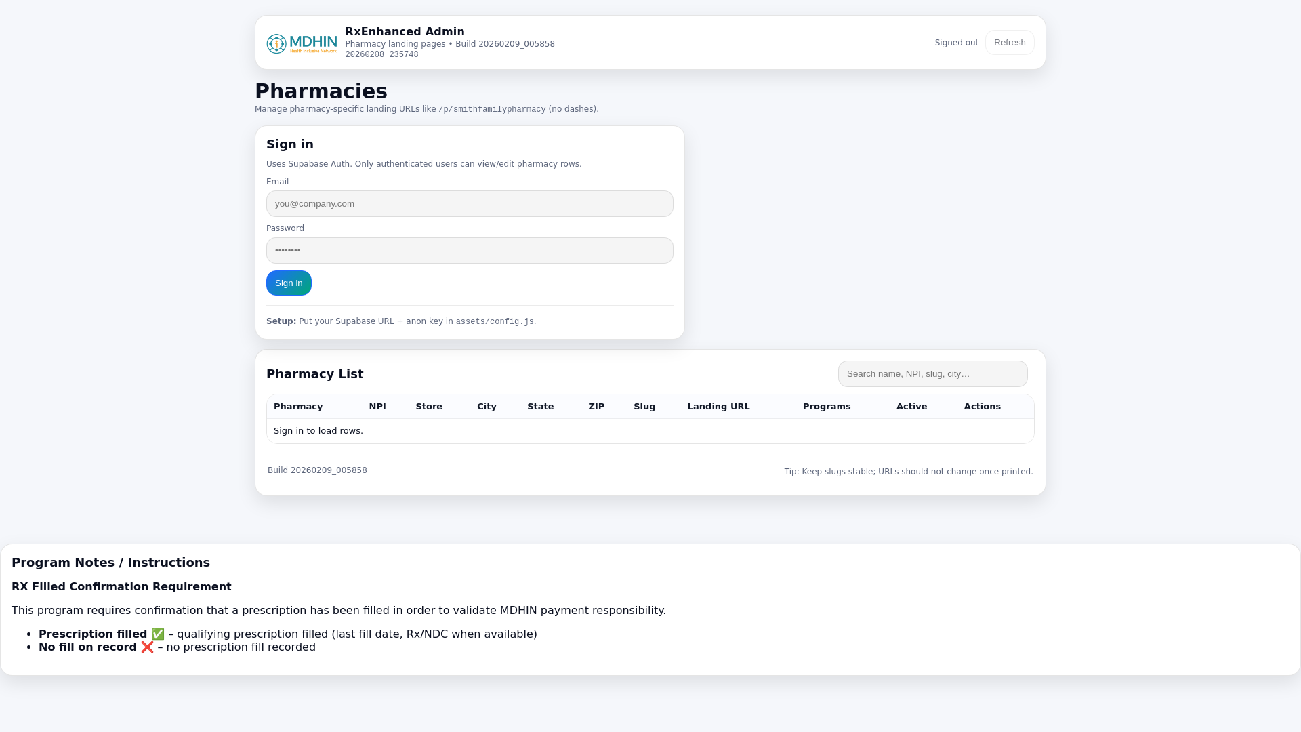Click the Pharmacy List heading

coord(314,374)
